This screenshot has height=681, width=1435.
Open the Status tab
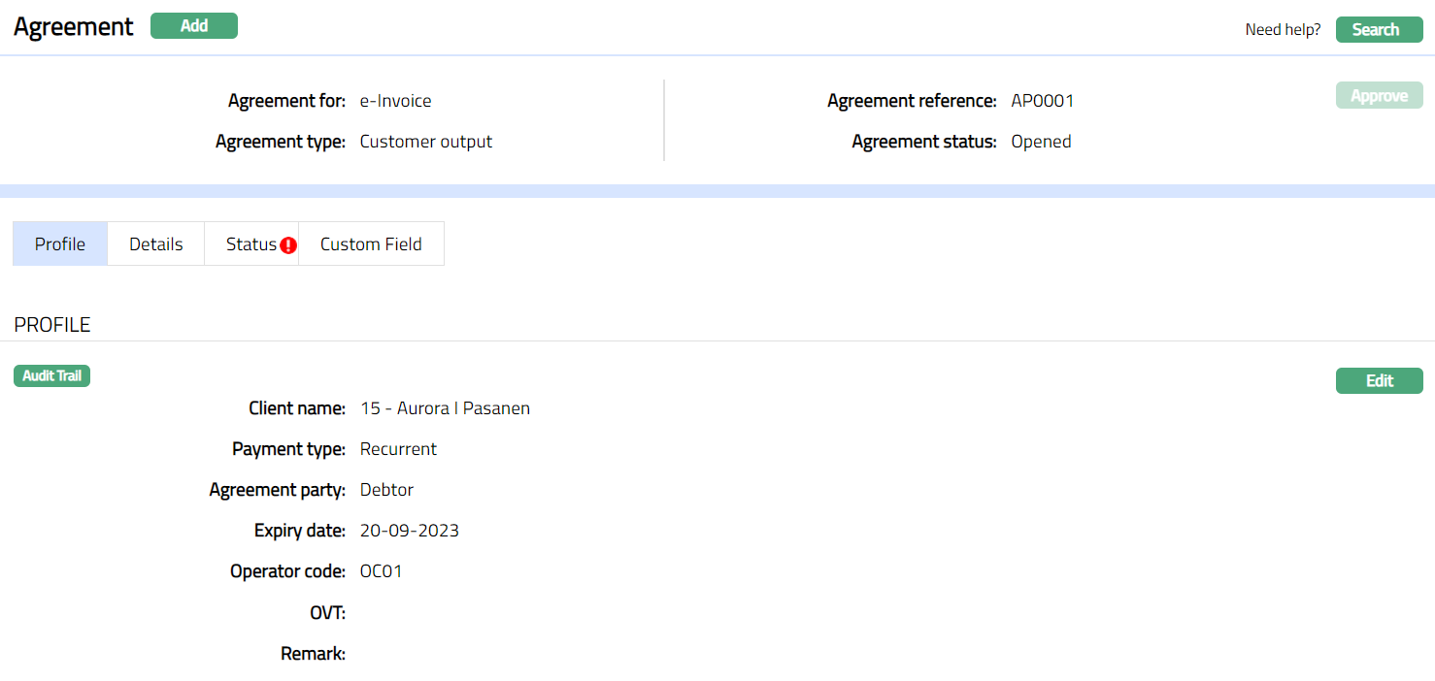[250, 244]
